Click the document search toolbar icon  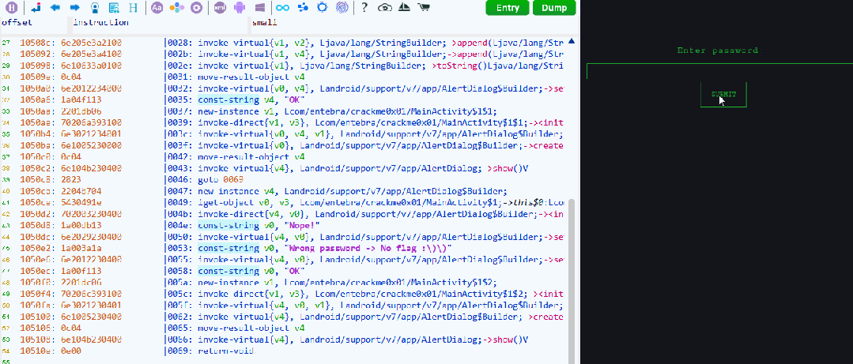pyautogui.click(x=114, y=8)
